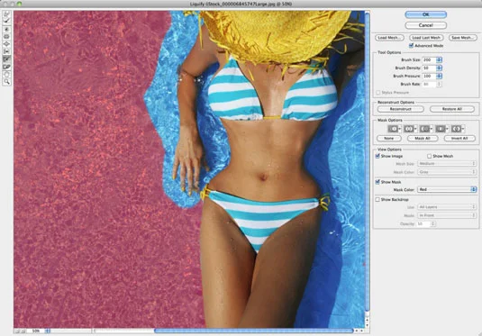482x336 pixels.
Task: Open Subtract from Selection mask option
Action: pyautogui.click(x=426, y=129)
